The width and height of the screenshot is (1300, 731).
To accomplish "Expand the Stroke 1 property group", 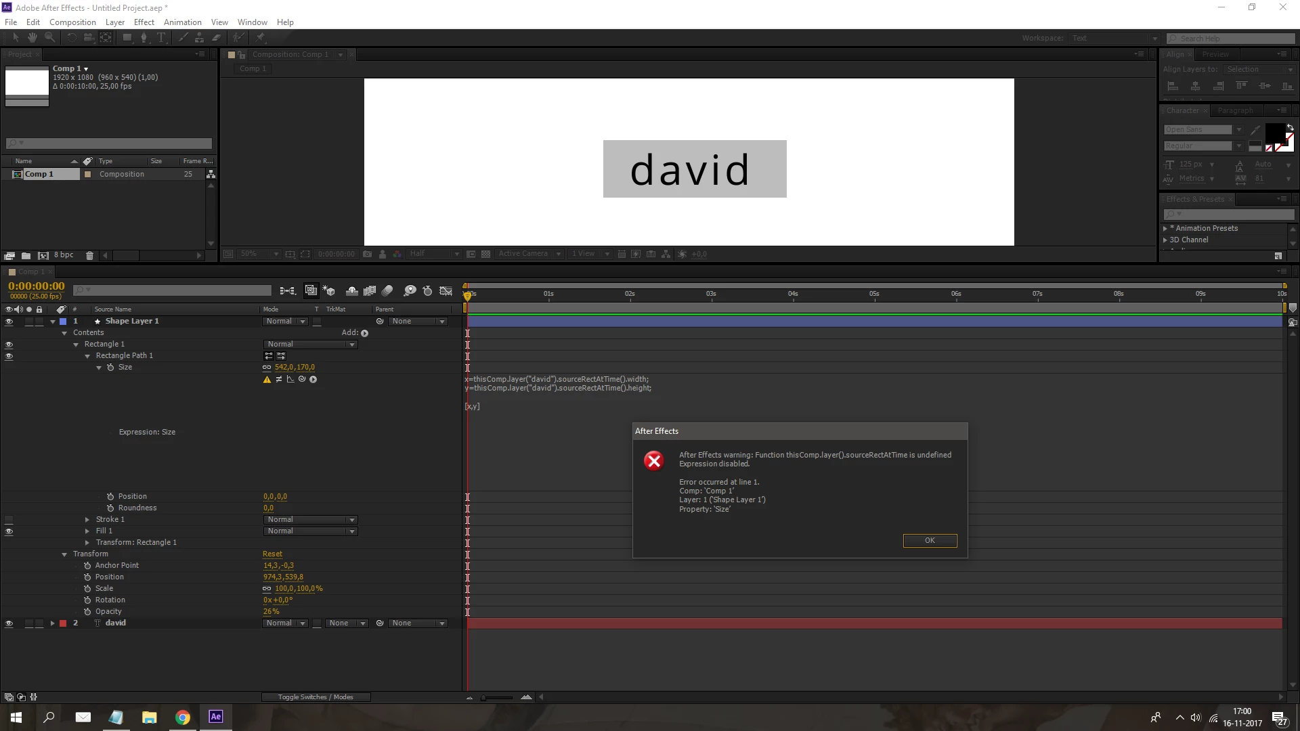I will (x=87, y=520).
